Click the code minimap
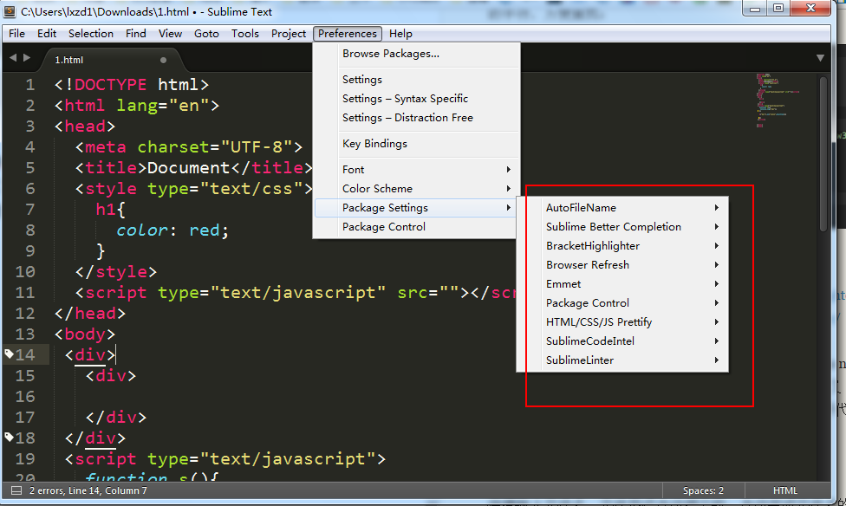846x506 pixels. (x=778, y=101)
